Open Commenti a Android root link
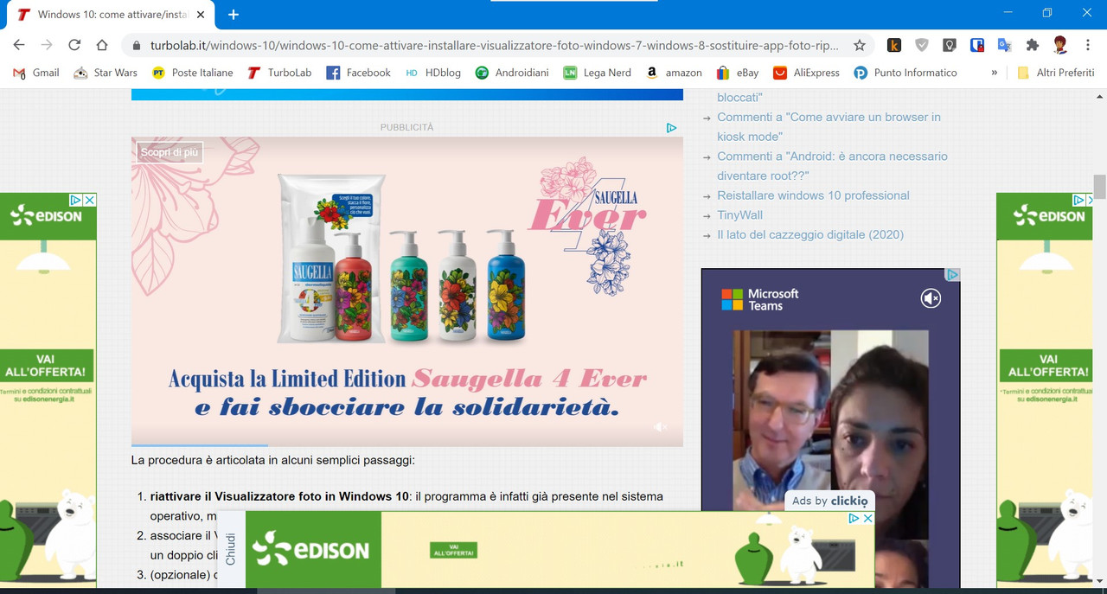Viewport: 1107px width, 594px height. [832, 166]
